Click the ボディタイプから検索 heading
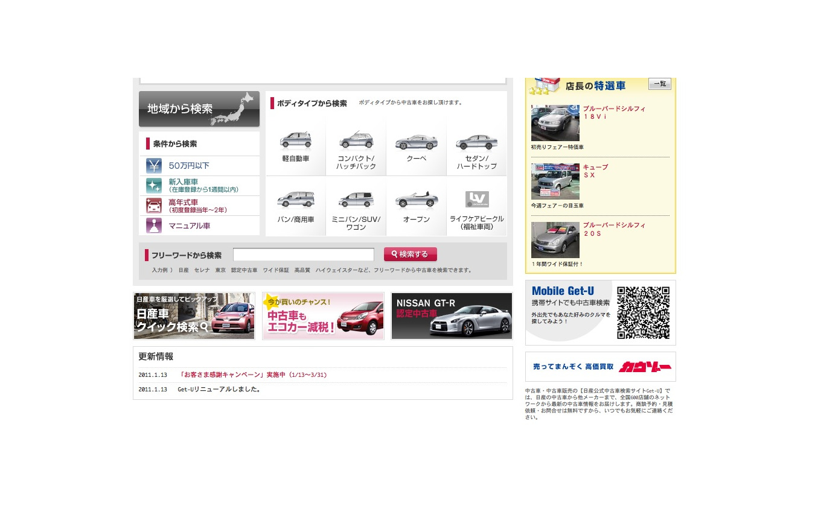The image size is (815, 509). (312, 103)
